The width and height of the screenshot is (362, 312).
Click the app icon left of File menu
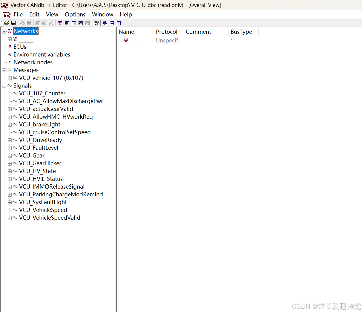[x=7, y=14]
